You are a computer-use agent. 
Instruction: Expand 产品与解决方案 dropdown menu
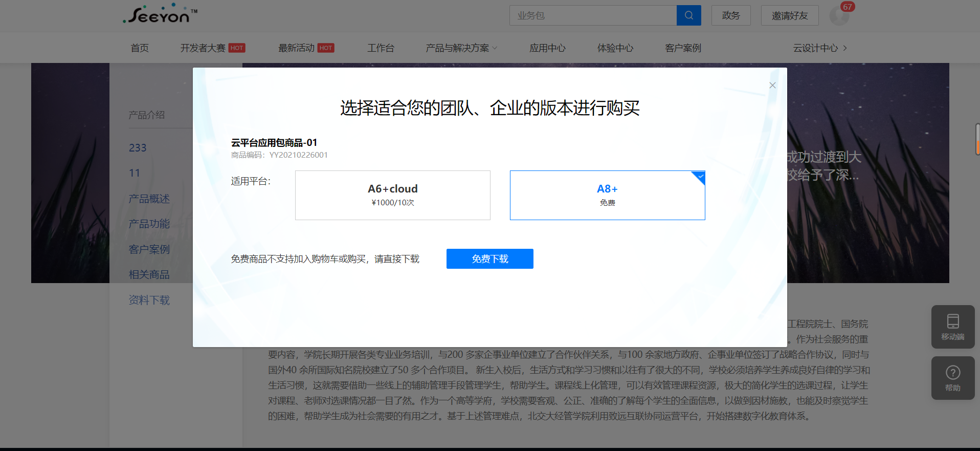click(x=461, y=48)
